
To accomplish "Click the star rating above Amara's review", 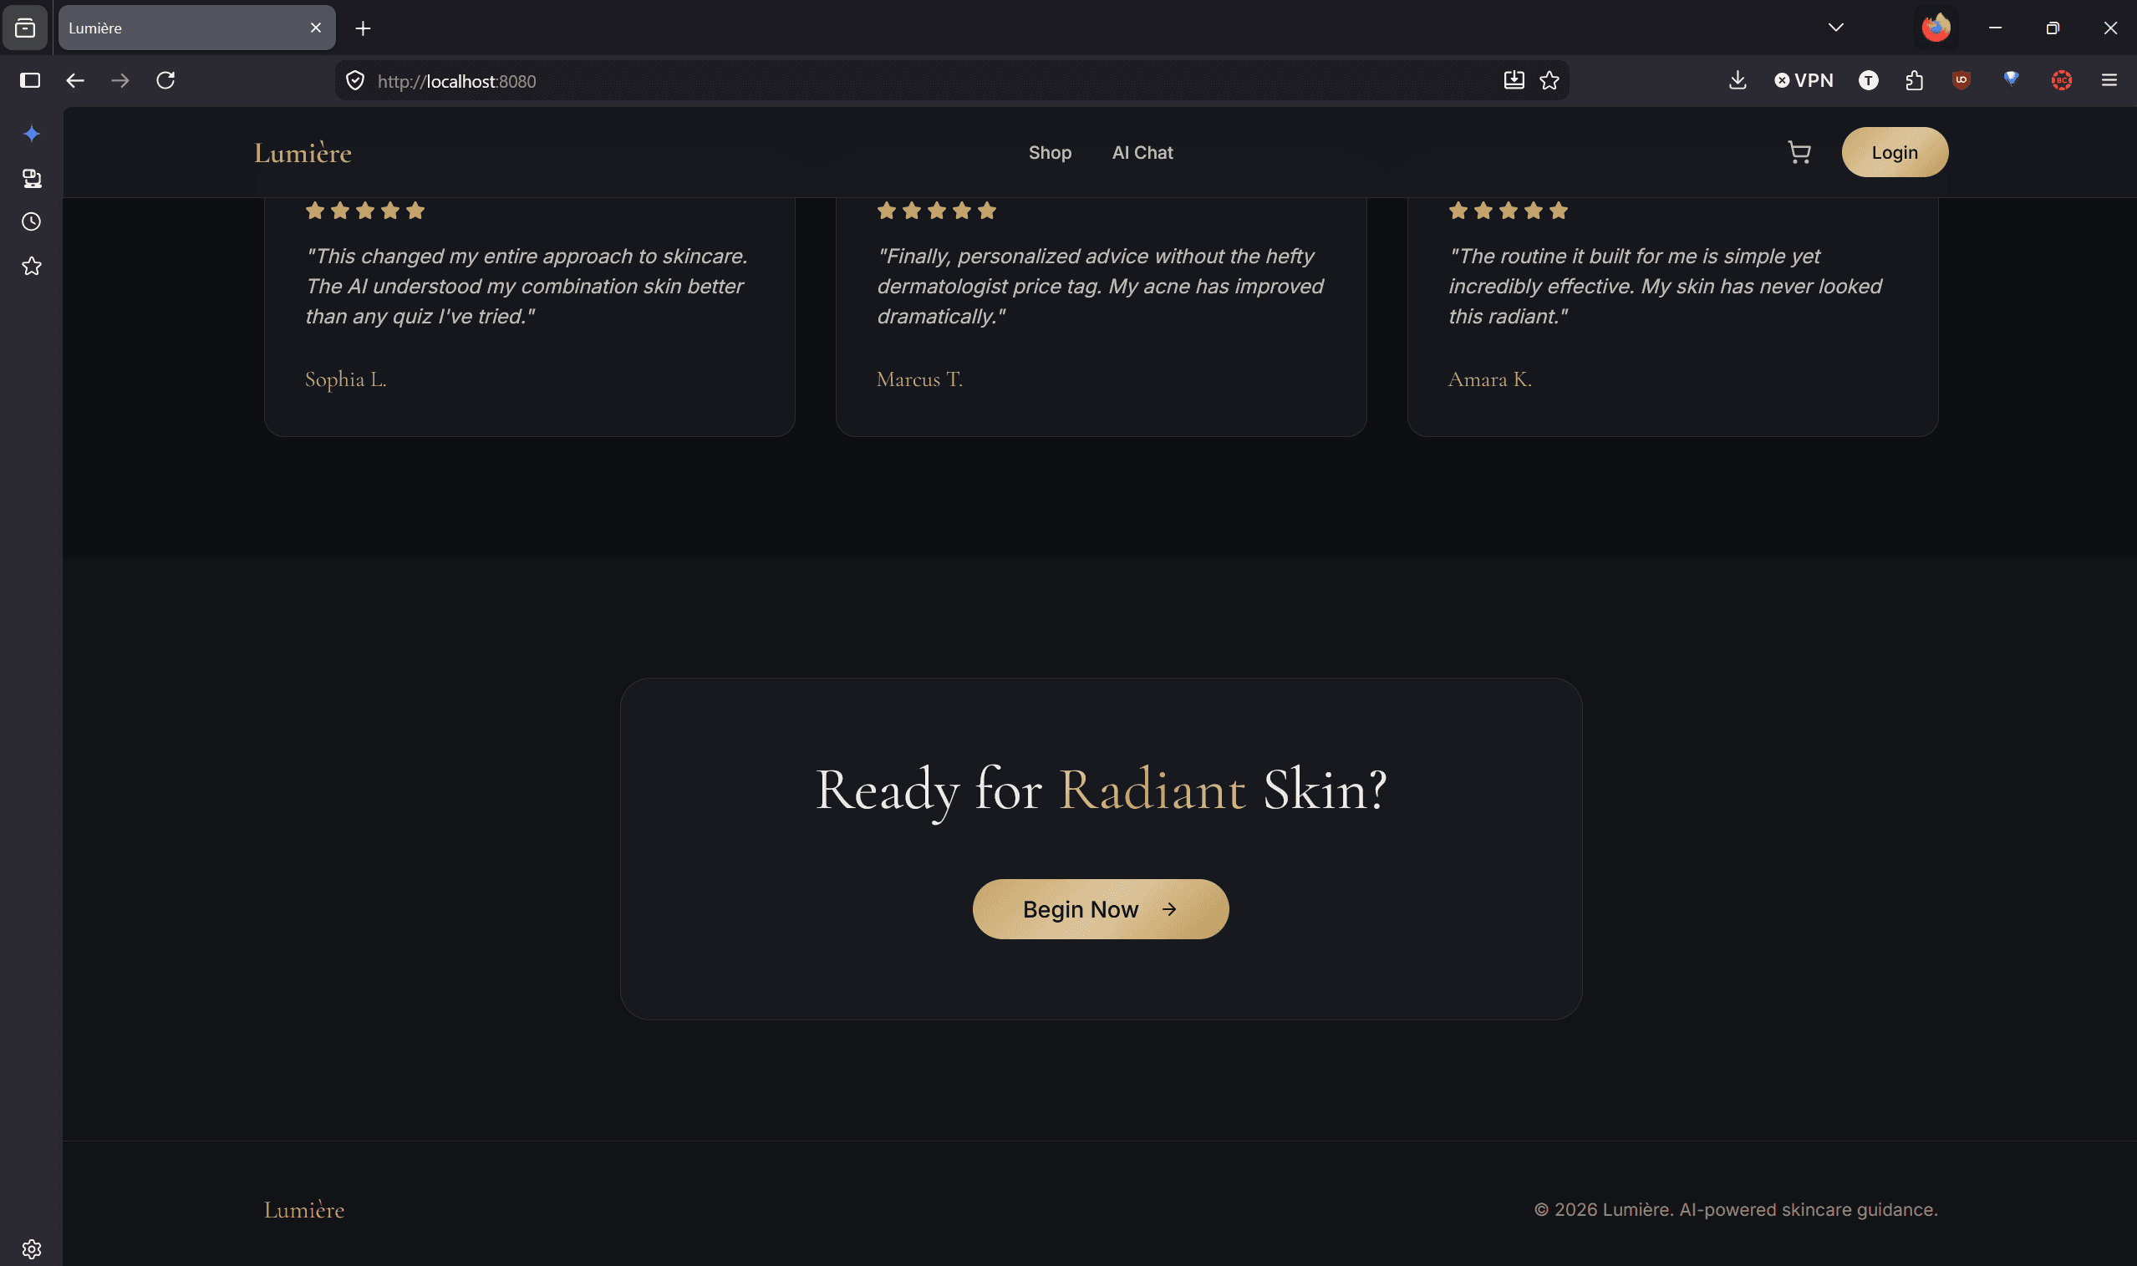I will click(1509, 211).
